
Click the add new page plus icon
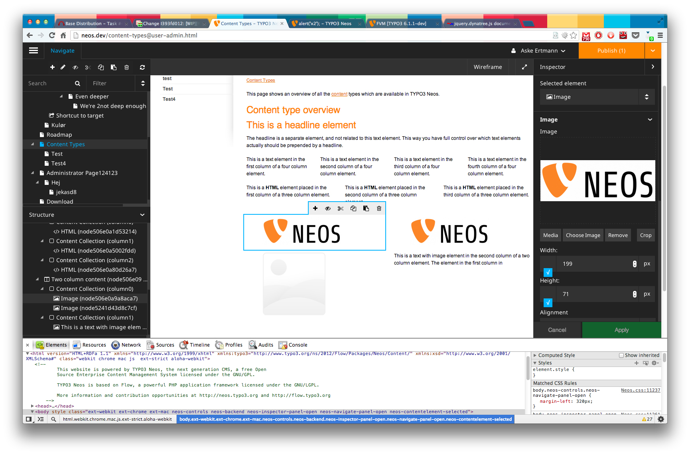[x=52, y=67]
